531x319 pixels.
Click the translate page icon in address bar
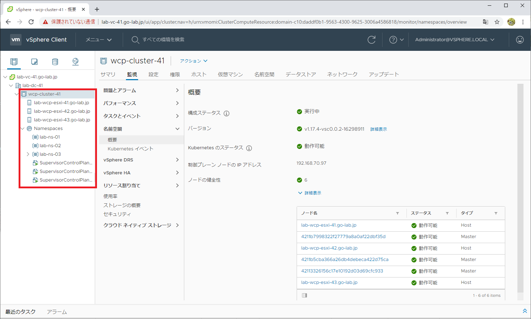[486, 22]
